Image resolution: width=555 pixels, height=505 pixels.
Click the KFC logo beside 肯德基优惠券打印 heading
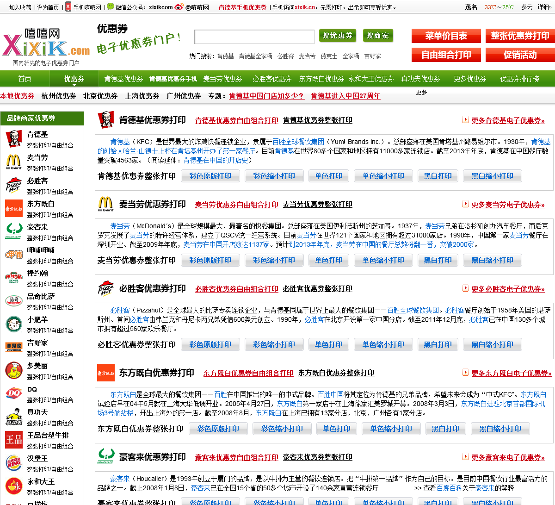tap(105, 120)
